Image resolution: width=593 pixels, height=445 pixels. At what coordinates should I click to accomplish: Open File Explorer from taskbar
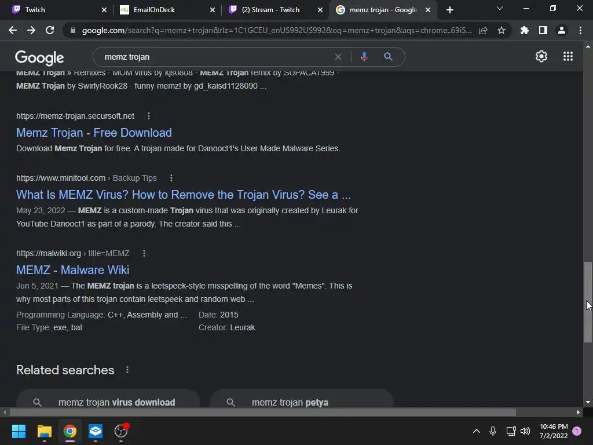(x=44, y=431)
